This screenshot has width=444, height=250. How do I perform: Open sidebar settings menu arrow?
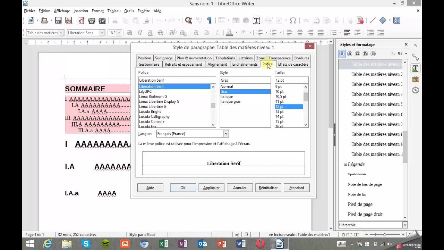(416, 45)
